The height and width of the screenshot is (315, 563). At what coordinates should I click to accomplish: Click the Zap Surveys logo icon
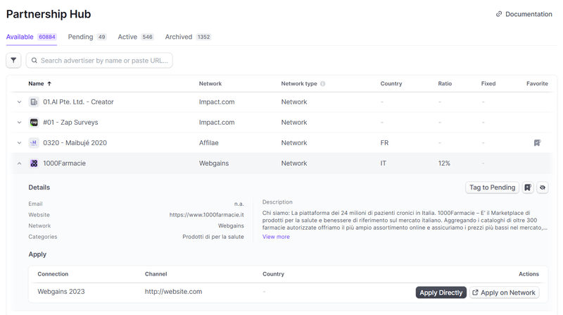(x=34, y=122)
